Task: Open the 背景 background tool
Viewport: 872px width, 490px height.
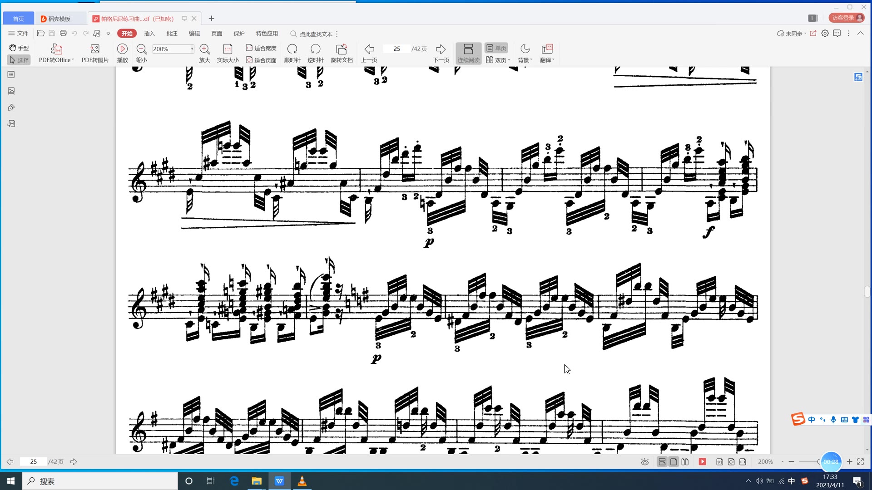Action: (525, 54)
